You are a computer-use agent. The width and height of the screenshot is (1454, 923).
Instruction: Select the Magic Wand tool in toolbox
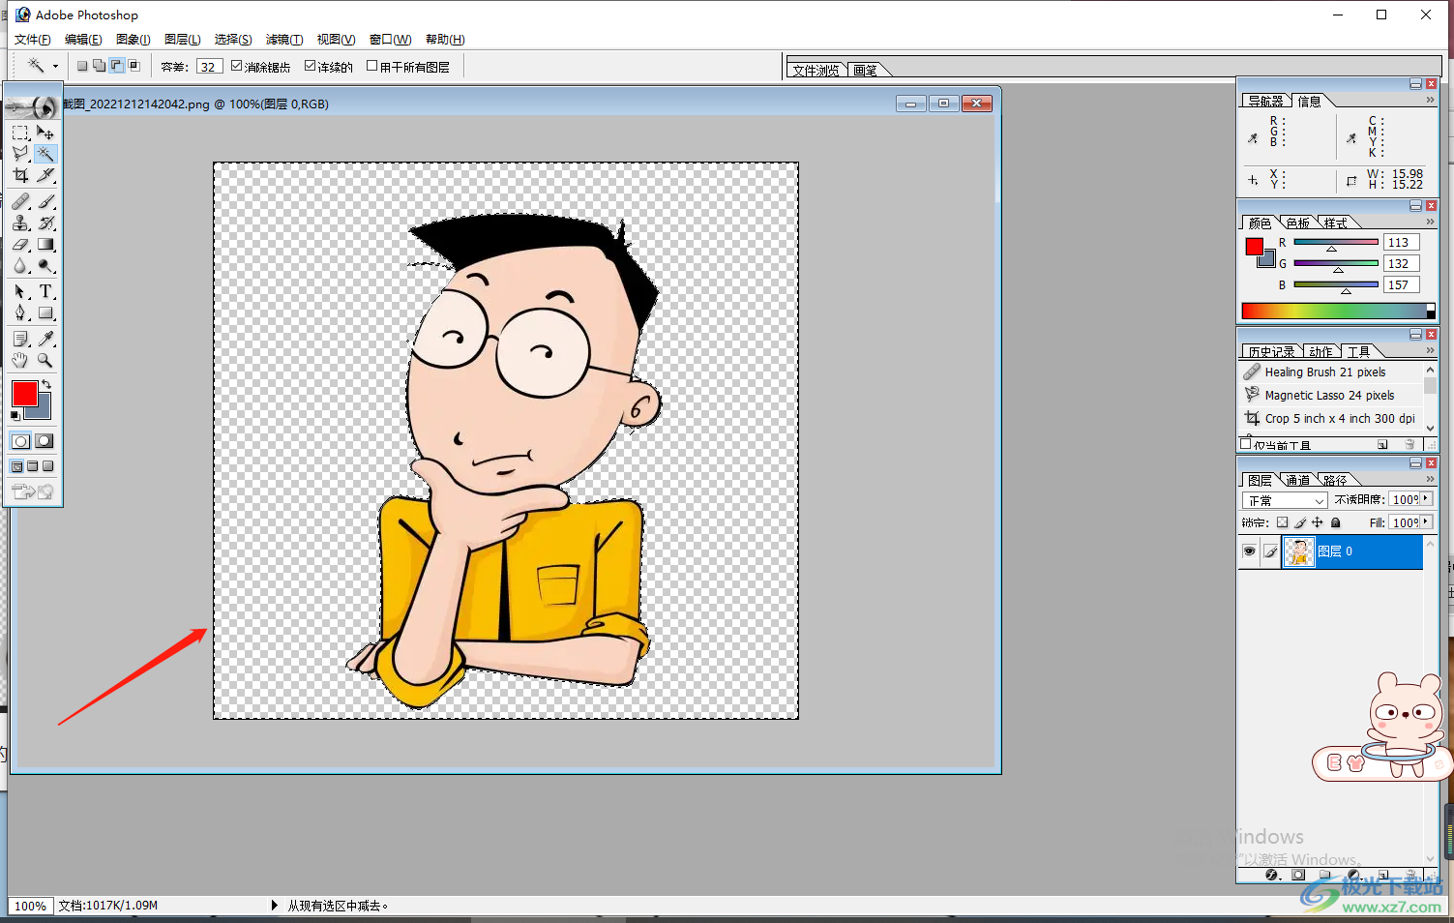click(45, 154)
